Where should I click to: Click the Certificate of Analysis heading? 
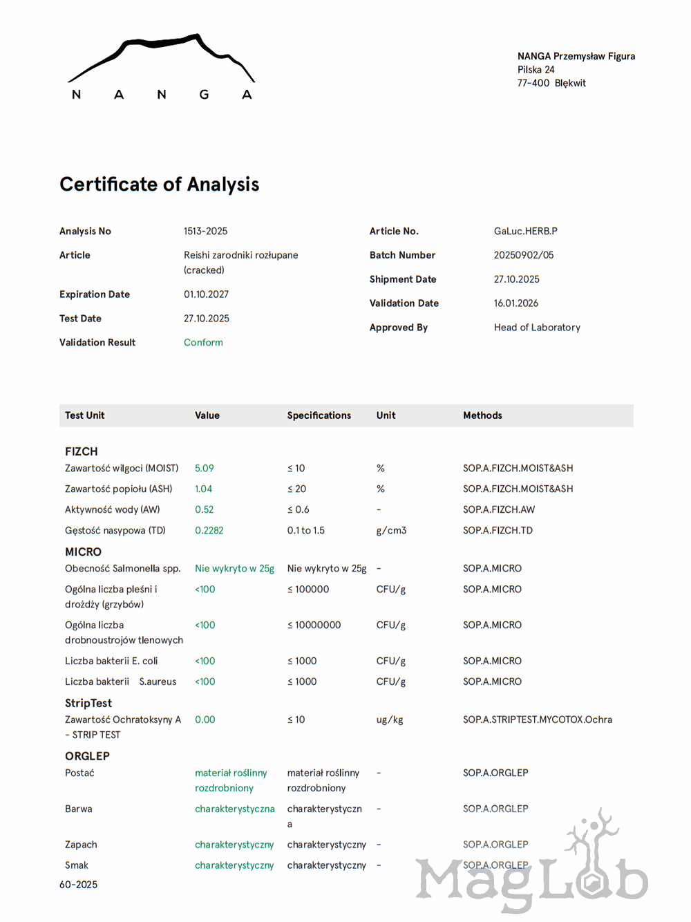tap(160, 185)
